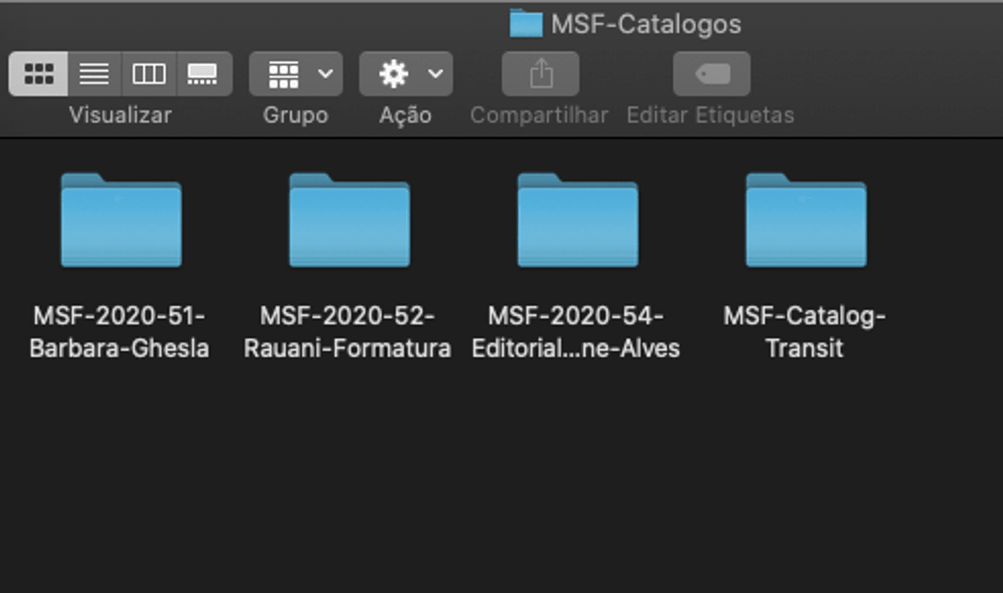Click the MSF-Catalogos title folder icon

pos(526,23)
